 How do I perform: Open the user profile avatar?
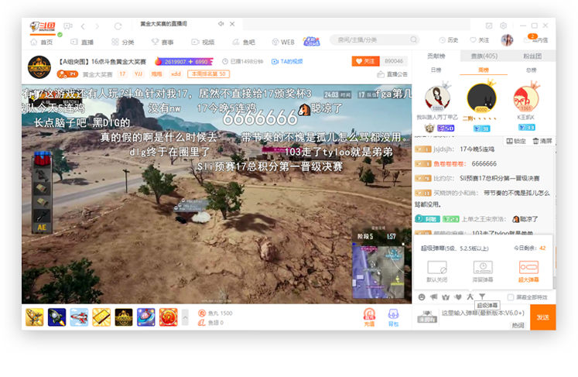(x=507, y=39)
